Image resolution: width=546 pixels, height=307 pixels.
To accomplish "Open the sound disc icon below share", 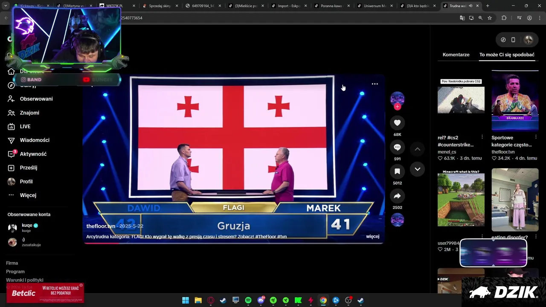I will coord(397,220).
